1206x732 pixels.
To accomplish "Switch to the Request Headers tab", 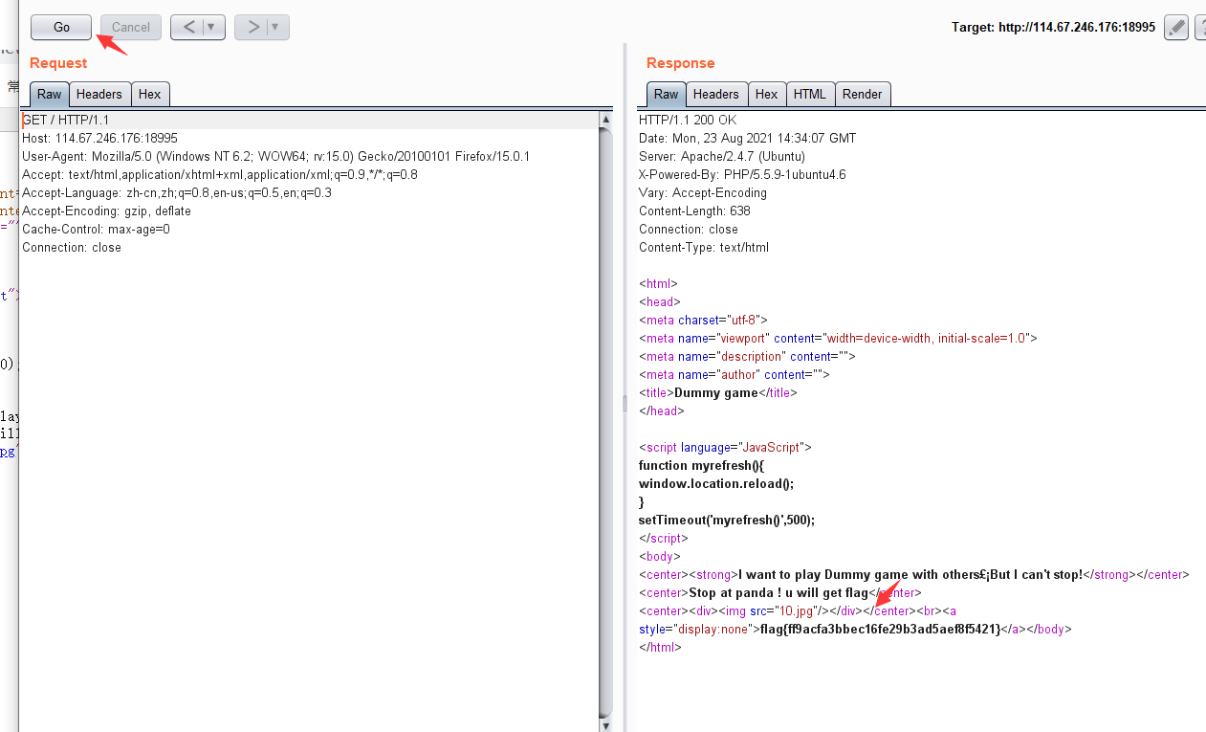I will (x=99, y=94).
